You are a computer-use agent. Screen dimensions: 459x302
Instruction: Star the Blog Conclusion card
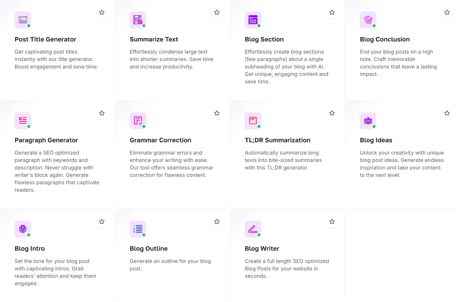(x=447, y=12)
